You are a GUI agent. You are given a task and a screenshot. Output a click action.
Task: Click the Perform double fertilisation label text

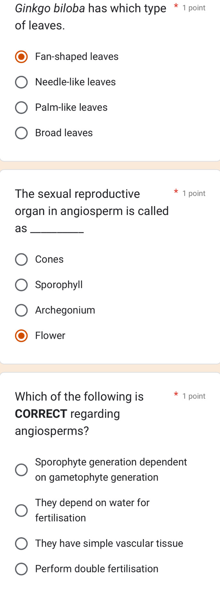tap(97, 569)
